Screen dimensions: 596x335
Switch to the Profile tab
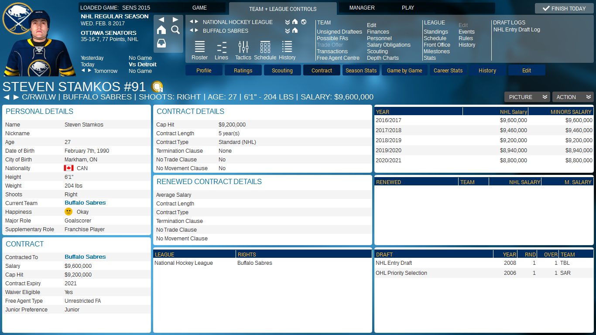(204, 70)
